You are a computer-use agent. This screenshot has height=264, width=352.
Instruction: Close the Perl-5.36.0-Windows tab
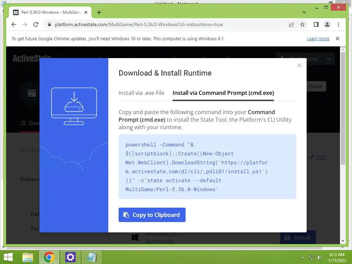(x=86, y=12)
